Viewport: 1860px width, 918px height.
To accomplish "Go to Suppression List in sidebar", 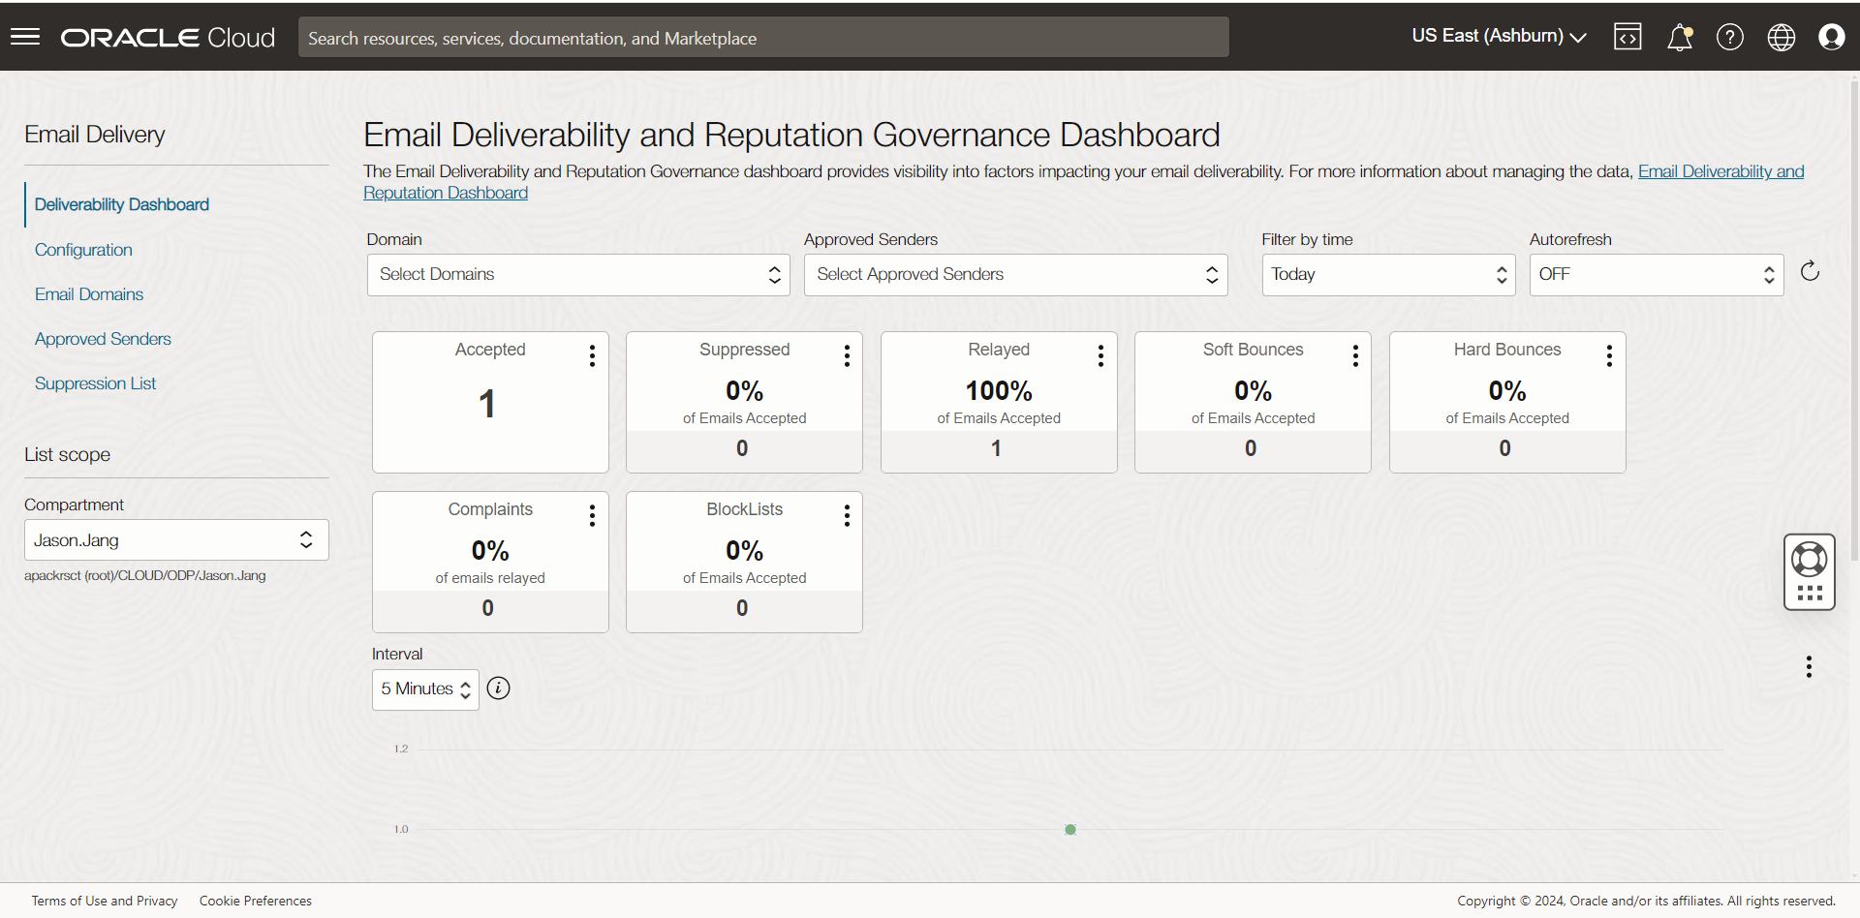I will [95, 383].
